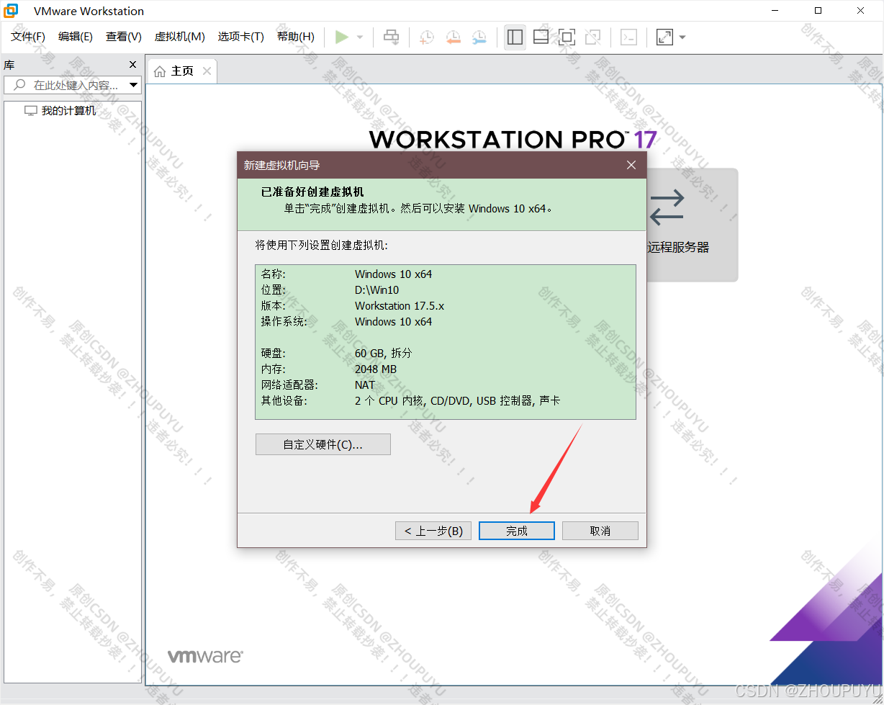Click the 完成 finish button
The width and height of the screenshot is (884, 705).
tap(517, 531)
